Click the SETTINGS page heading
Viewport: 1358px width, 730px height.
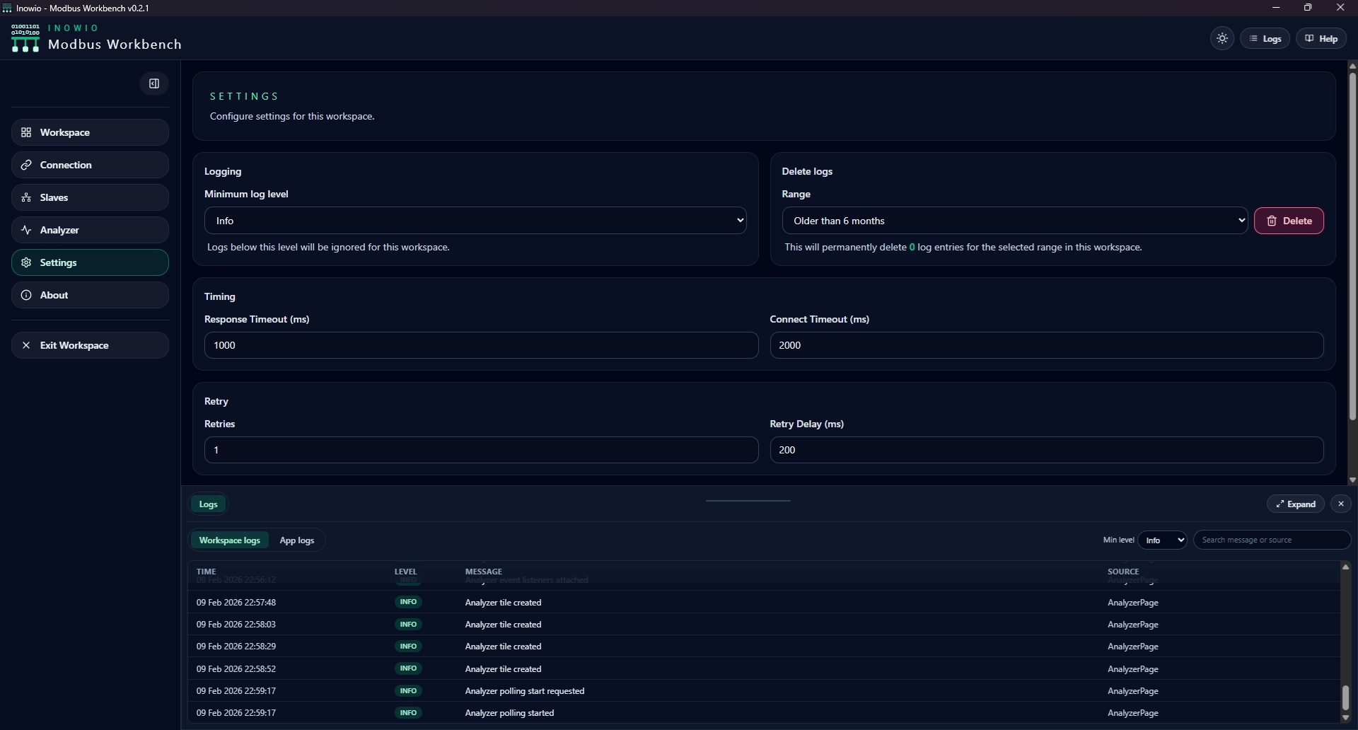pos(245,96)
